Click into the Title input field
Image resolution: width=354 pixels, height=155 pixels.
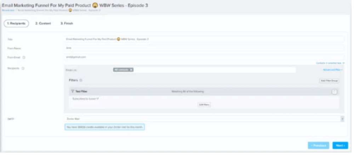pyautogui.click(x=204, y=39)
